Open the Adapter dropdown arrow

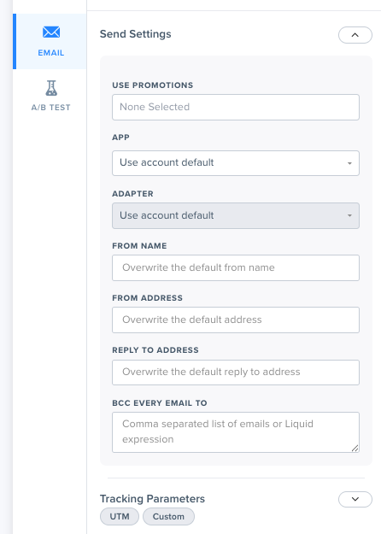349,215
